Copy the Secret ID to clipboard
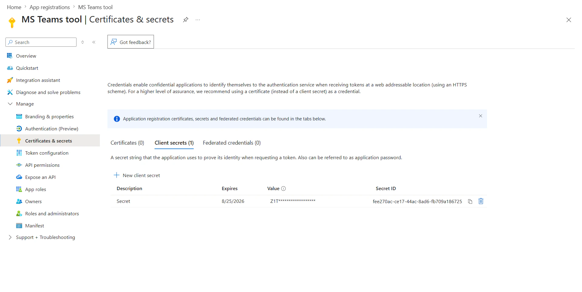The width and height of the screenshot is (582, 292). (470, 201)
